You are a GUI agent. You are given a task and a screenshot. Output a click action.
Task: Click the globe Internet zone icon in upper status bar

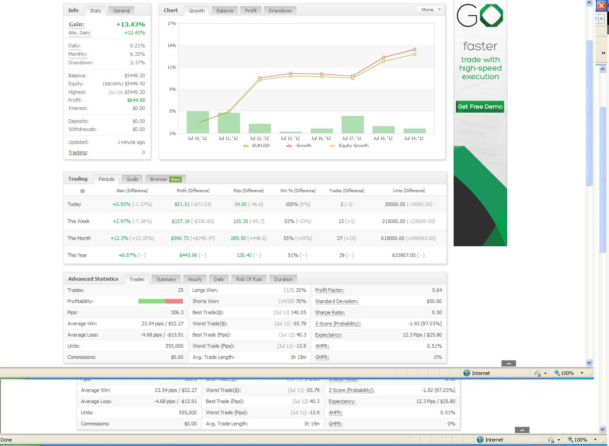coord(467,373)
